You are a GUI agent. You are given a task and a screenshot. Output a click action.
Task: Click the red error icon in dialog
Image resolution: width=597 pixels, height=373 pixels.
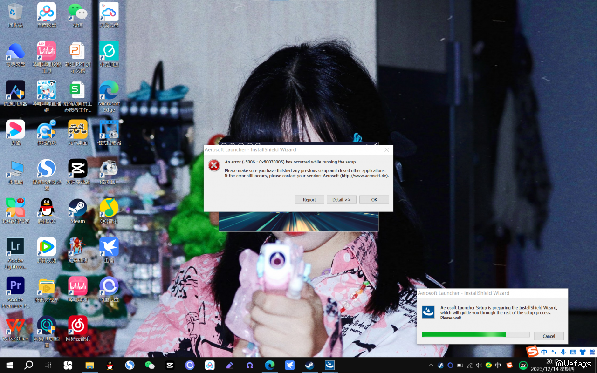tap(214, 165)
